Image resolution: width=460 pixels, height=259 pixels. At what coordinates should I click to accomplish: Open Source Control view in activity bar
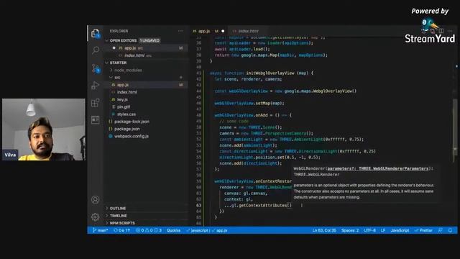click(x=96, y=68)
